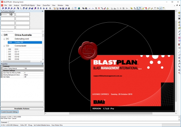Click the yellow crosshair circle icon on right toolbar
This screenshot has width=181, height=127.
[x=179, y=13]
